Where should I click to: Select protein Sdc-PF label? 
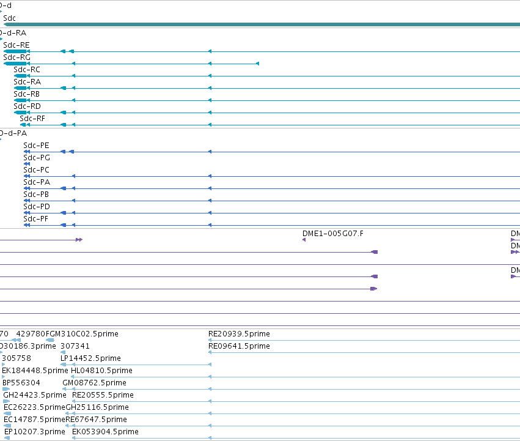[36, 219]
